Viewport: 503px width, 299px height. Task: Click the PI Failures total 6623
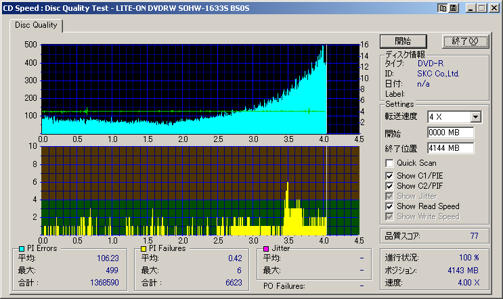234,283
